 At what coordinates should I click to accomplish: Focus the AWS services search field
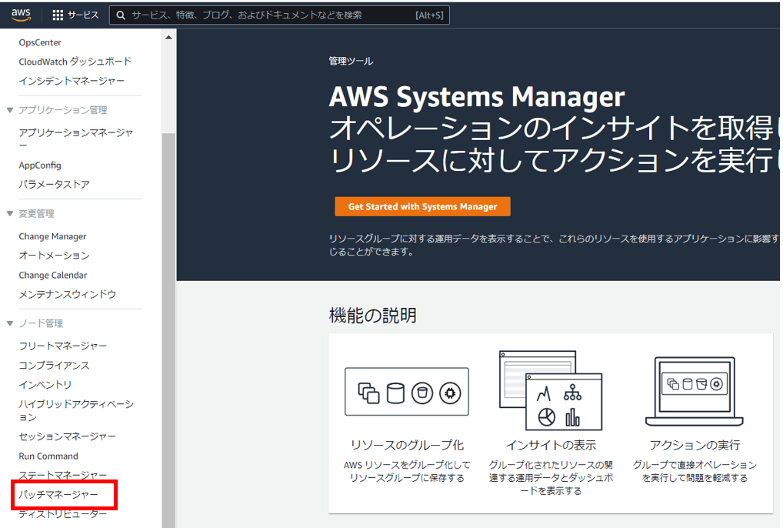click(x=280, y=15)
